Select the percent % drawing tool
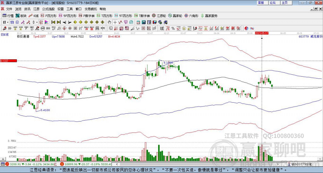The height and width of the screenshot is (173, 323). [173, 29]
